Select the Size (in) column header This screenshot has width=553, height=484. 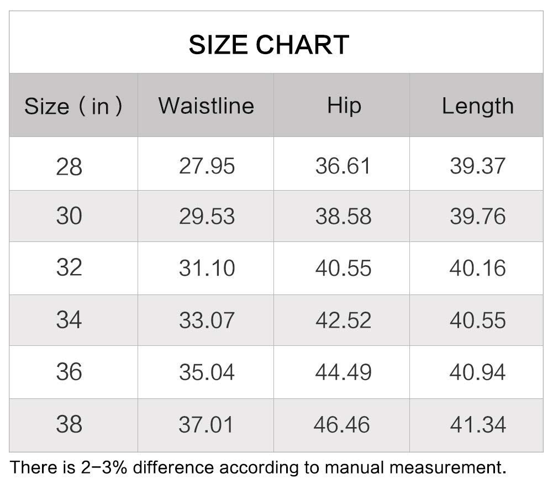tap(73, 106)
